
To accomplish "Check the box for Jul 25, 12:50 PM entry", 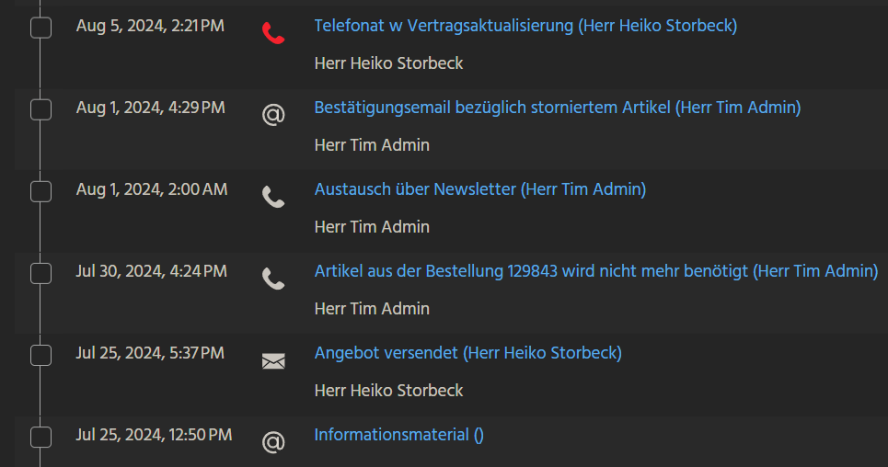I will coord(40,437).
